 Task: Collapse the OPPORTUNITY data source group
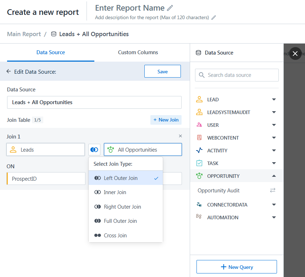[x=273, y=176]
